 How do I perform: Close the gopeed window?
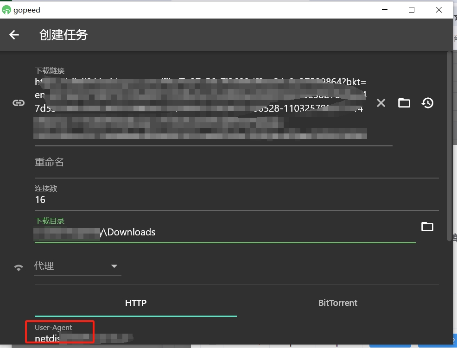pos(438,10)
